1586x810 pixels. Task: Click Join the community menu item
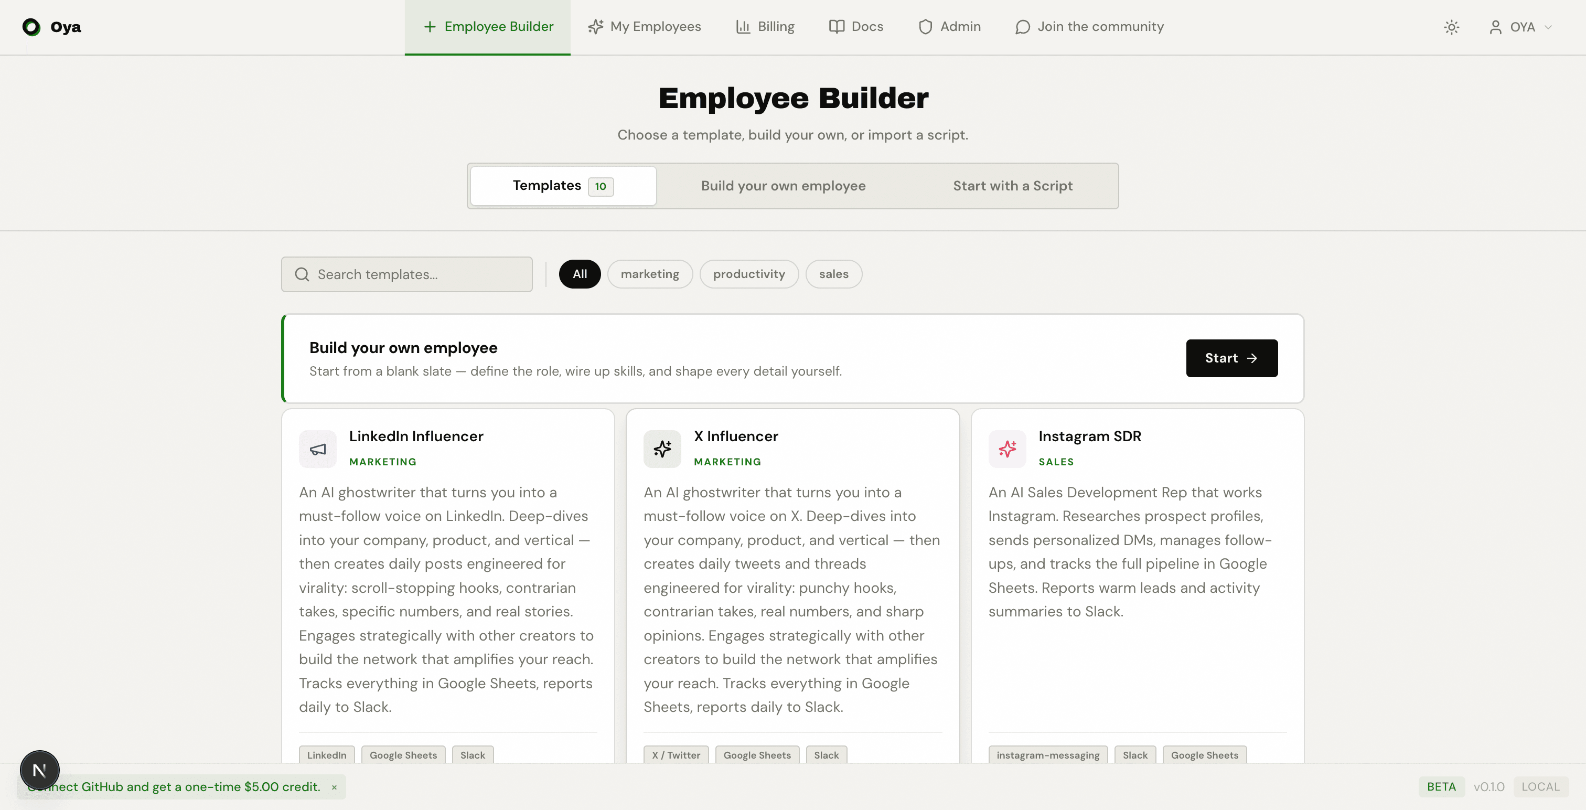click(x=1090, y=26)
